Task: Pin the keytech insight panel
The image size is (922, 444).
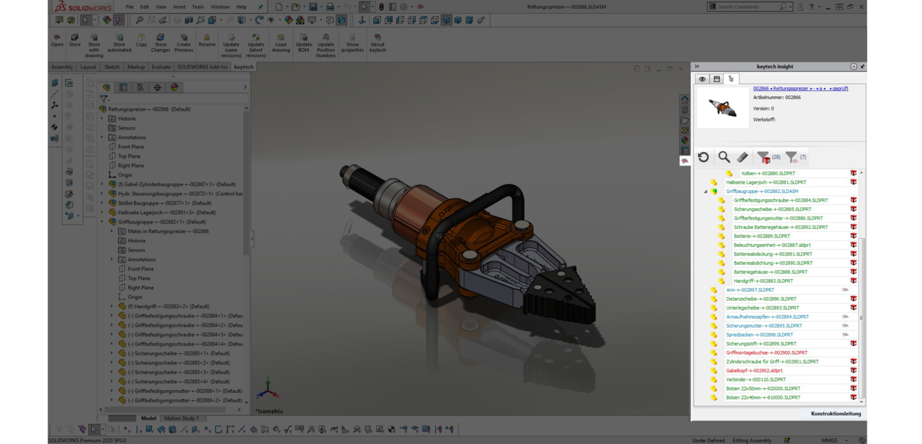Action: pyautogui.click(x=862, y=67)
